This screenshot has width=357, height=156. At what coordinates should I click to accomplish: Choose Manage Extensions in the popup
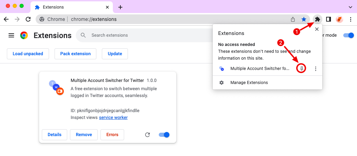(x=267, y=82)
